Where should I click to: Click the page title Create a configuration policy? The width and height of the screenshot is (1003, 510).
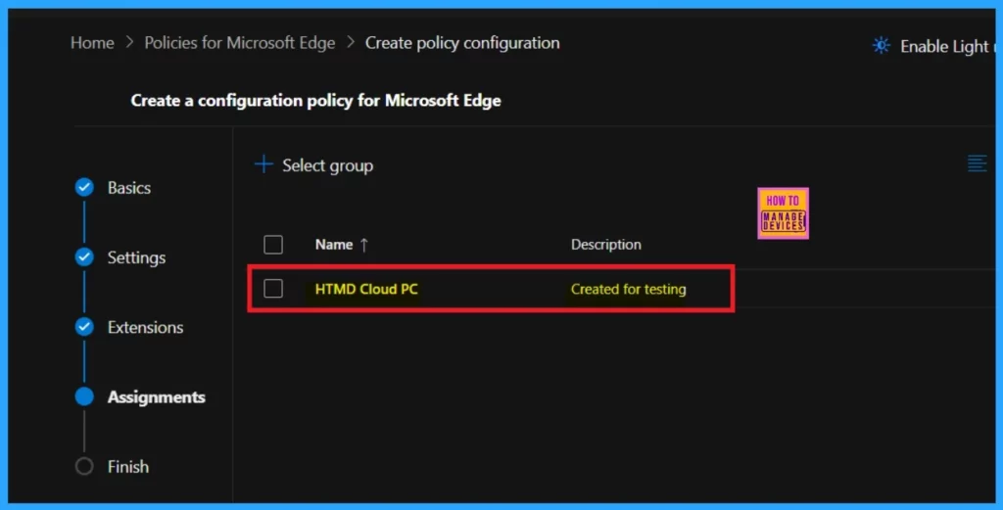[316, 101]
